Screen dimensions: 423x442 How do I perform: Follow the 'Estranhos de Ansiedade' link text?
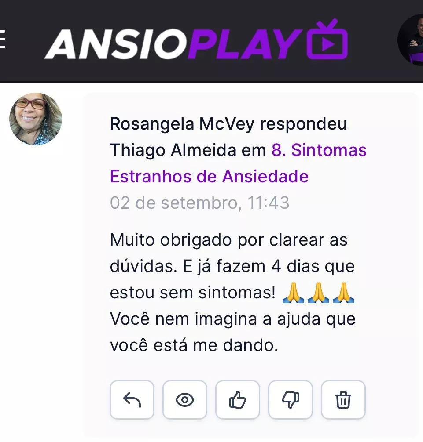coord(209,177)
